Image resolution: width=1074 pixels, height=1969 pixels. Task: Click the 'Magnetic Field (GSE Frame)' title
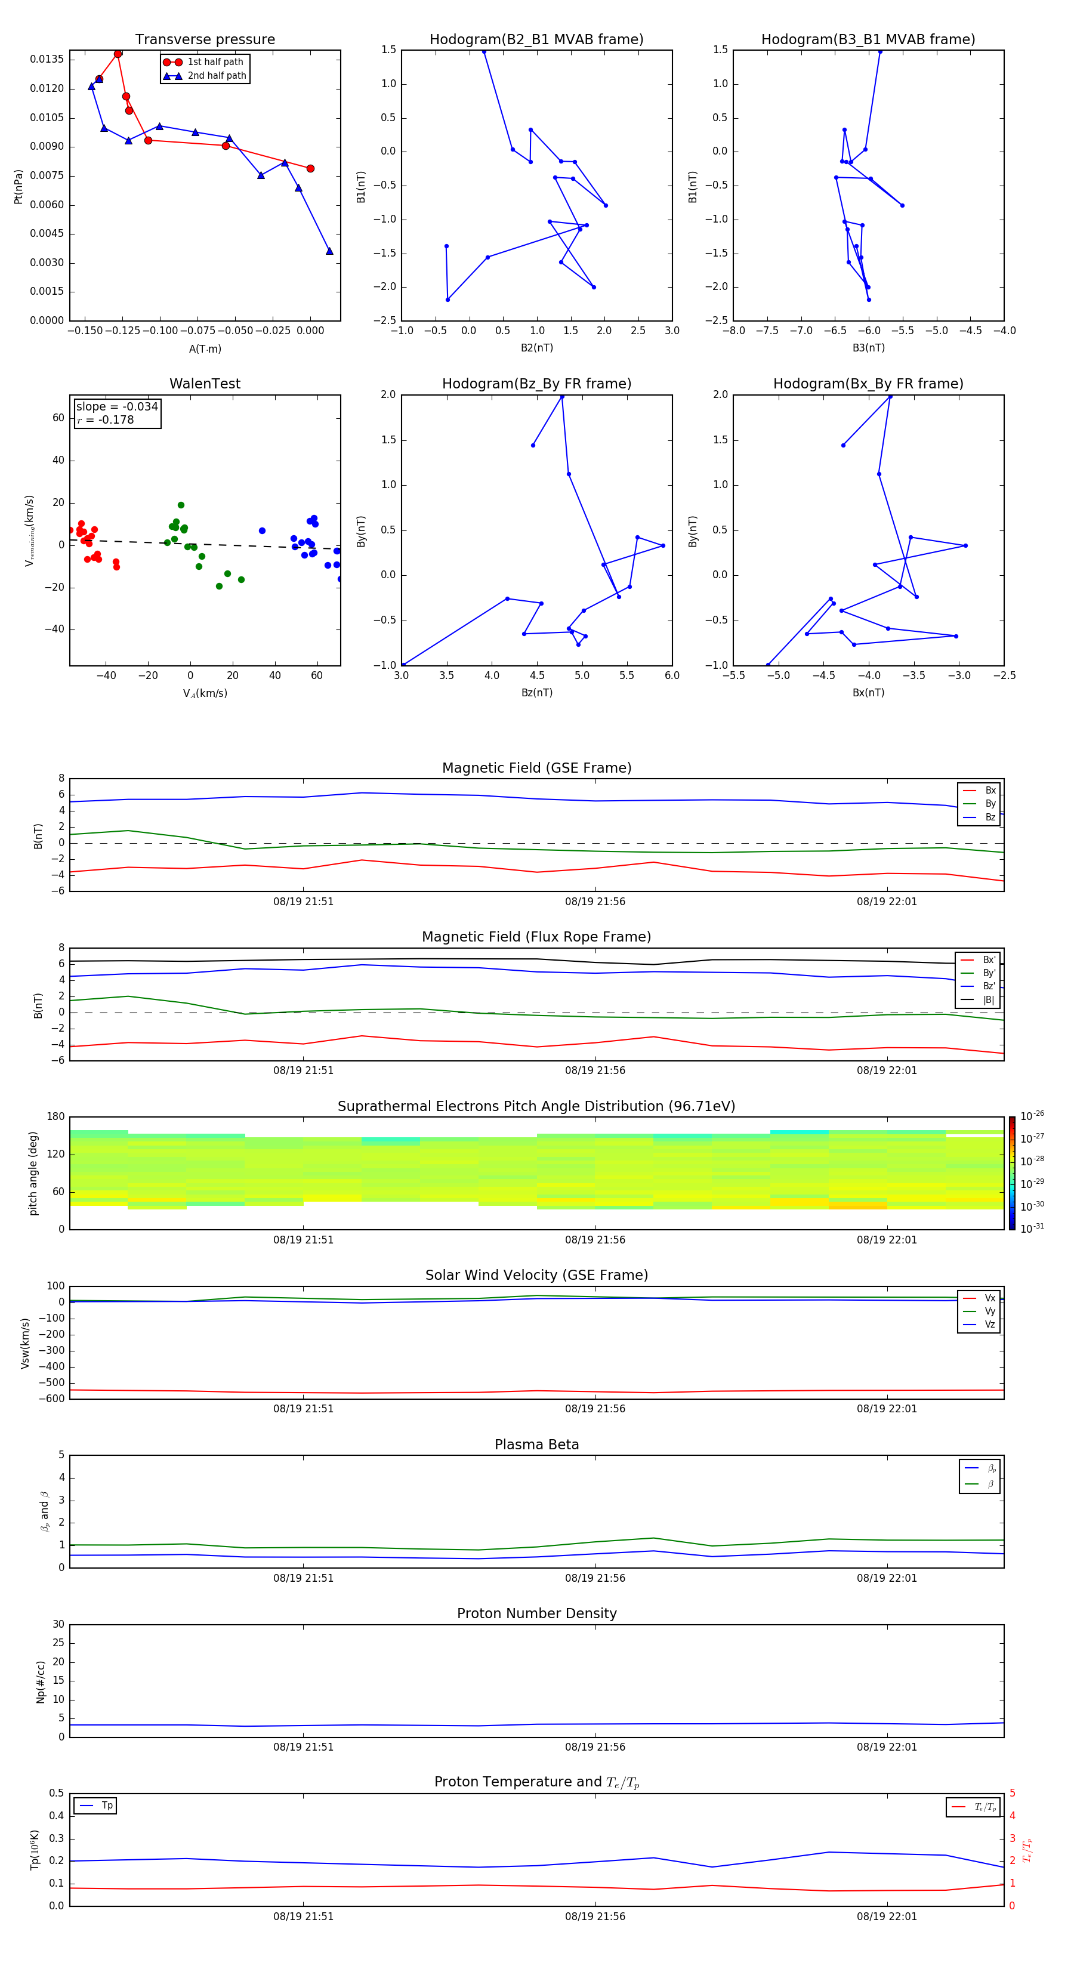tap(536, 767)
